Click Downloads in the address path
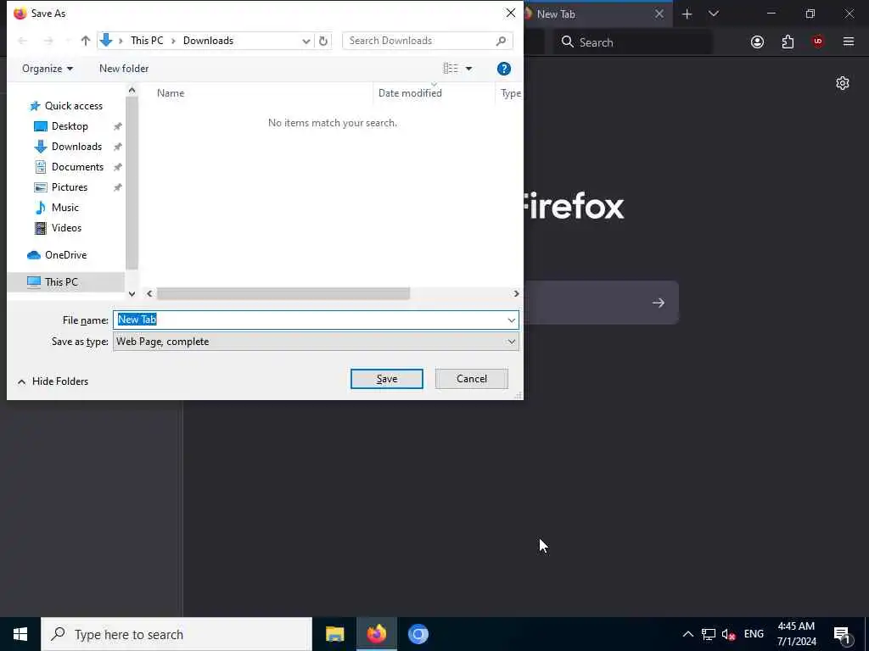The width and height of the screenshot is (869, 651). 209,41
